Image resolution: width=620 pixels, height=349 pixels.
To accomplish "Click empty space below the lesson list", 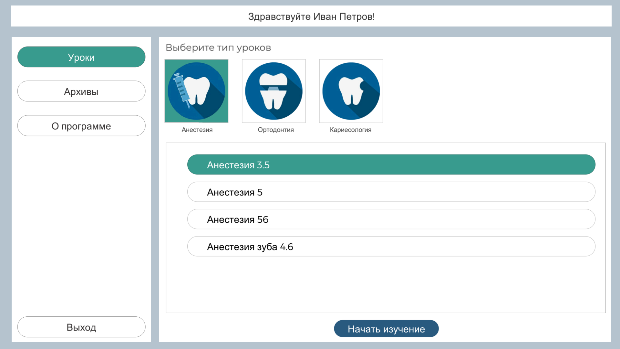I will 386,284.
